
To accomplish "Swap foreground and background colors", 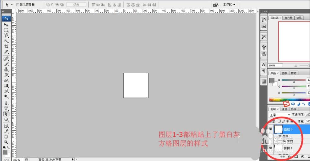I will [x=8, y=147].
